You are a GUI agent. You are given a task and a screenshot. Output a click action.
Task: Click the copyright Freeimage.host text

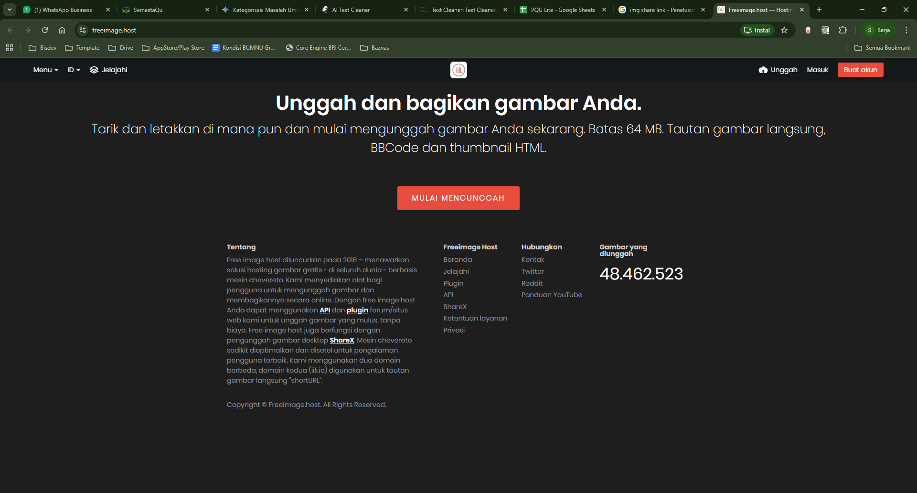(307, 405)
